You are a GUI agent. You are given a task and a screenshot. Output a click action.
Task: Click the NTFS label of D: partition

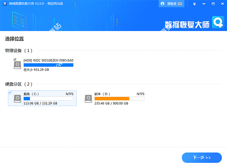click(141, 94)
